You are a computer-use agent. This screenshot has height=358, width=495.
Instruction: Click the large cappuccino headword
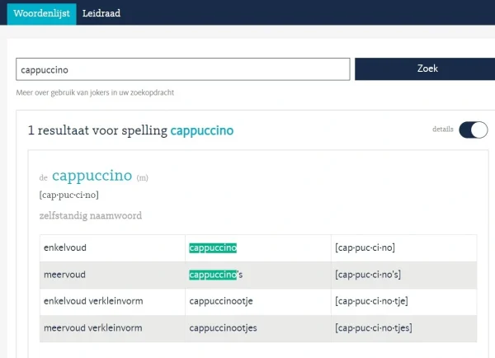tap(92, 176)
